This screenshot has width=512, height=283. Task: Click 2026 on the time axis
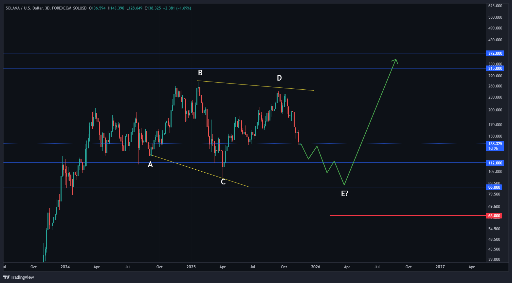coord(315,267)
